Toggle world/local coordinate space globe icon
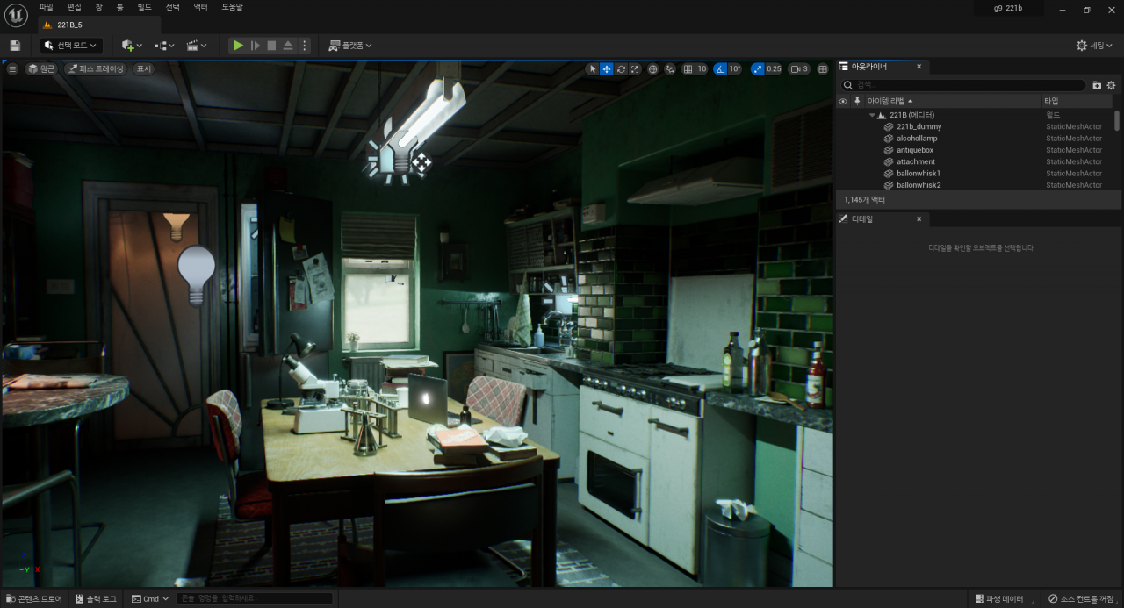 point(653,69)
